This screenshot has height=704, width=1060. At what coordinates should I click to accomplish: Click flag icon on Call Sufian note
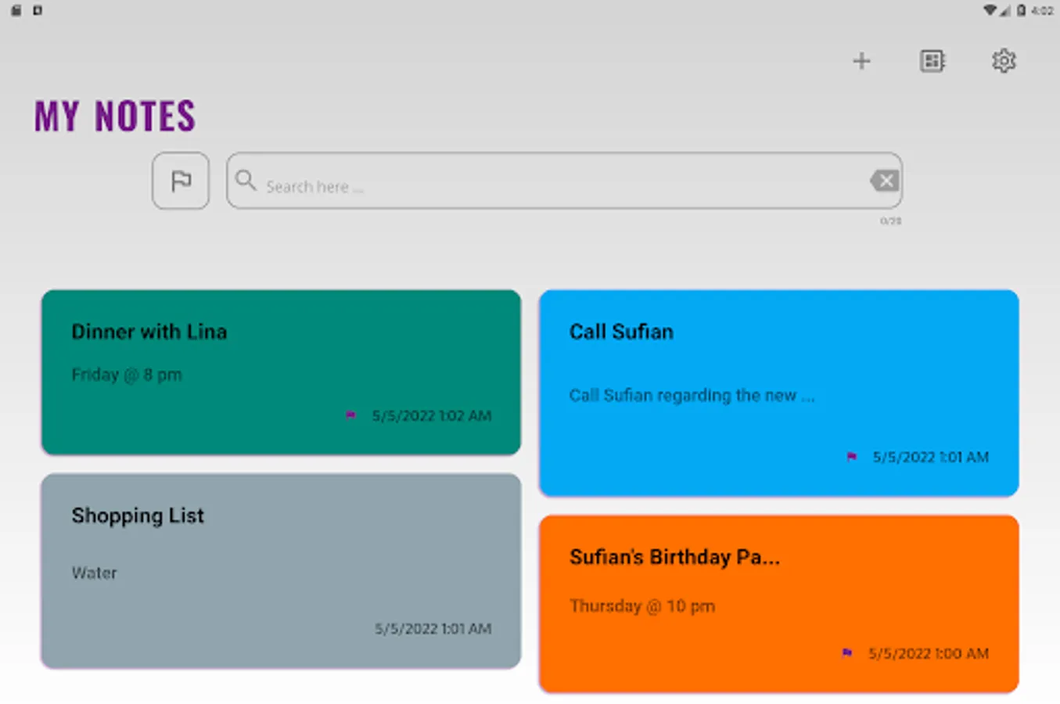(852, 457)
